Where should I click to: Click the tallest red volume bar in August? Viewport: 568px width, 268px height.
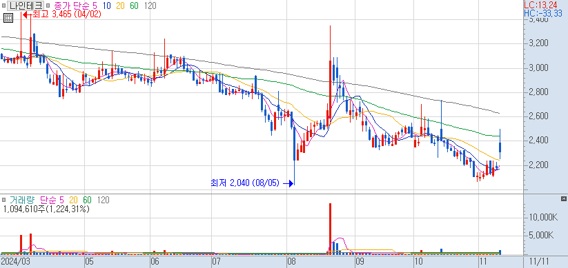(x=330, y=228)
